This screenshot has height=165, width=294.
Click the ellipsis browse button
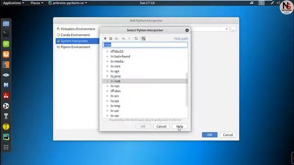[x=233, y=29]
